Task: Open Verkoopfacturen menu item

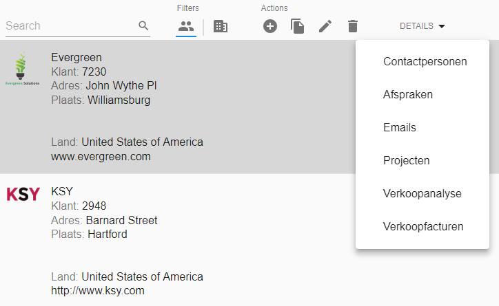Action: pos(422,227)
